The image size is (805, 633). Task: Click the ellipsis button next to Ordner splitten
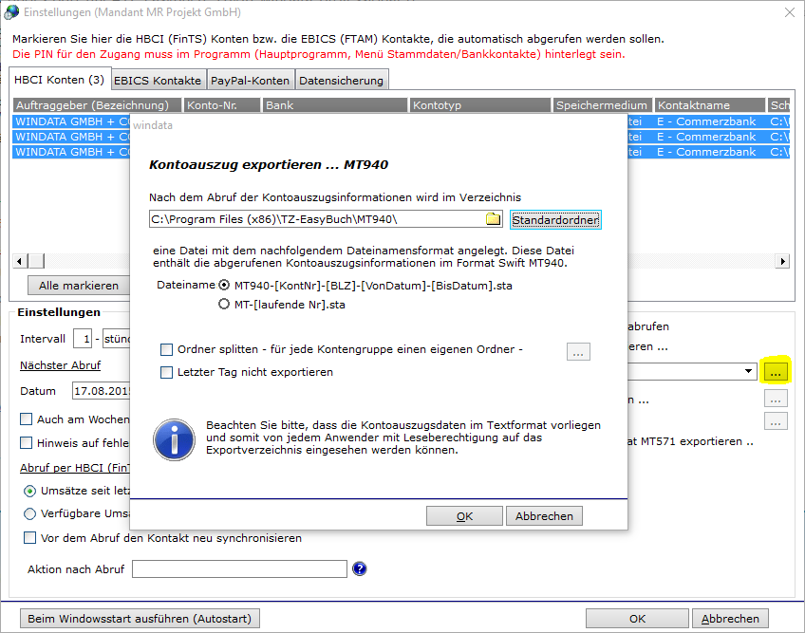point(578,352)
